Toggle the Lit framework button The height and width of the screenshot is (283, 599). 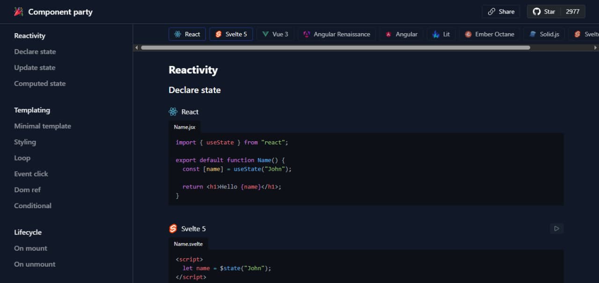pyautogui.click(x=441, y=34)
